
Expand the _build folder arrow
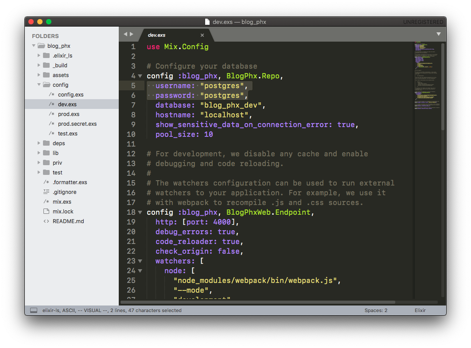[x=39, y=65]
